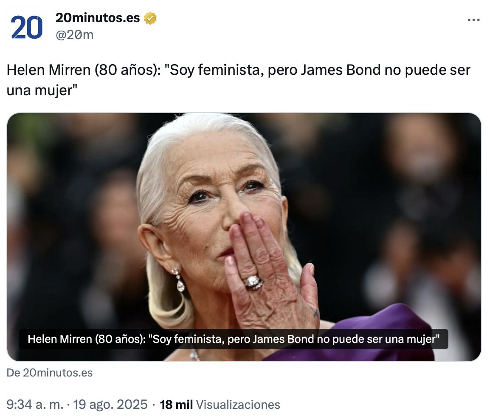This screenshot has height=419, width=490.
Task: Click the 9:34 a. m. timestamp
Action: coord(35,405)
